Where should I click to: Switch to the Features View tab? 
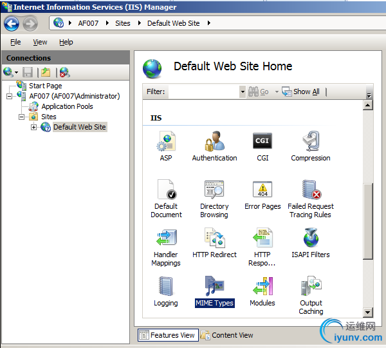[168, 335]
